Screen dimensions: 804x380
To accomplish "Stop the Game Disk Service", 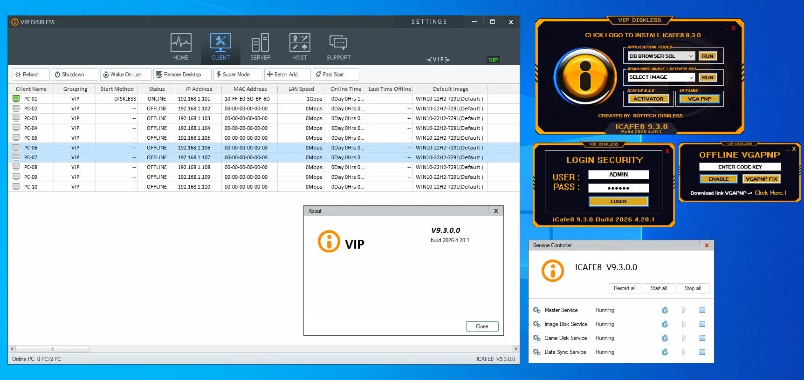I will click(x=702, y=338).
